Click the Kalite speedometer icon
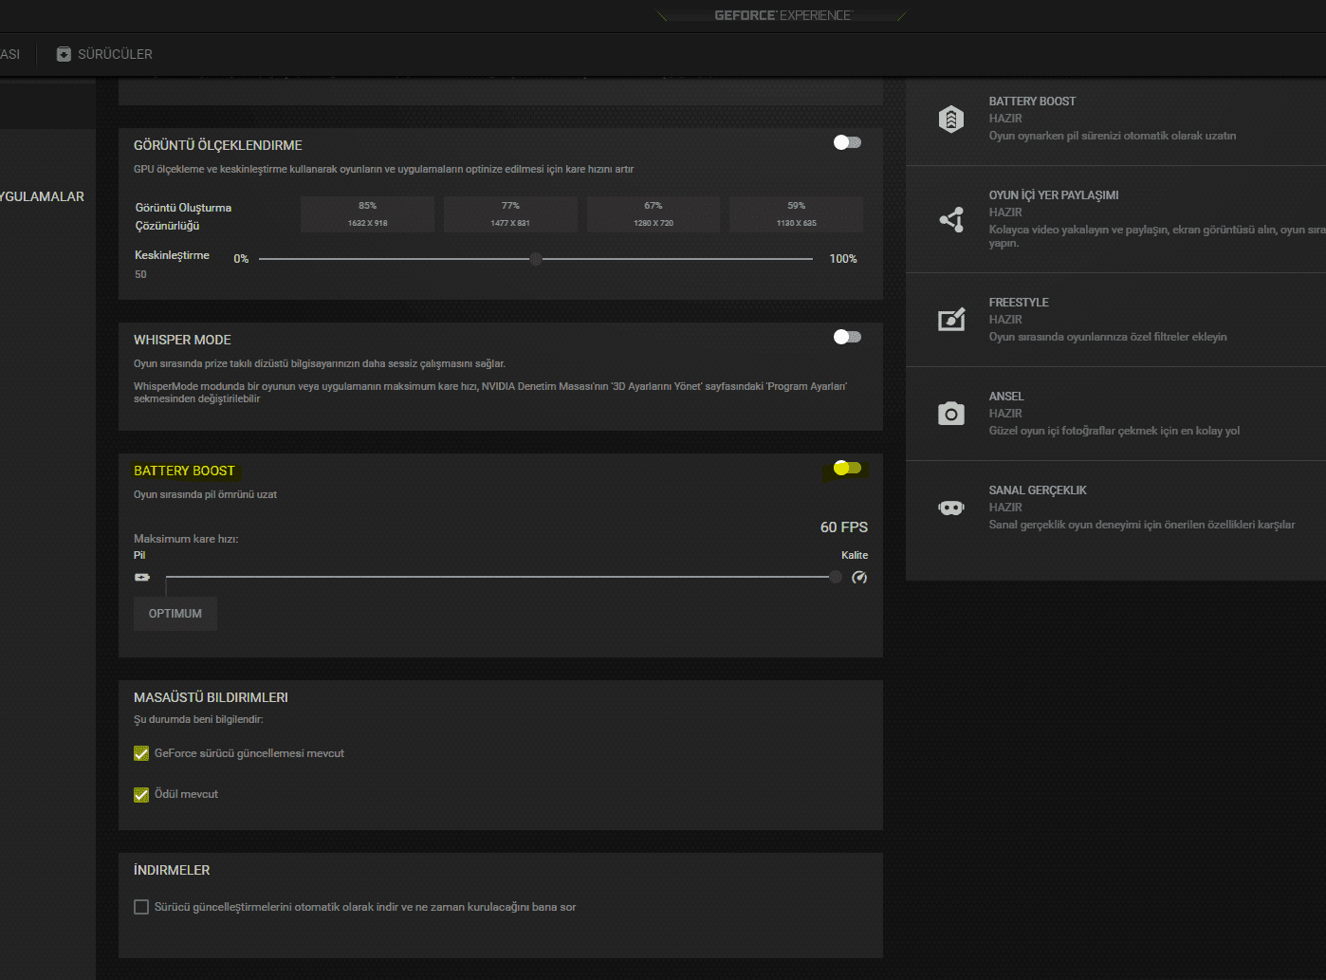The height and width of the screenshot is (980, 1326). (x=859, y=577)
